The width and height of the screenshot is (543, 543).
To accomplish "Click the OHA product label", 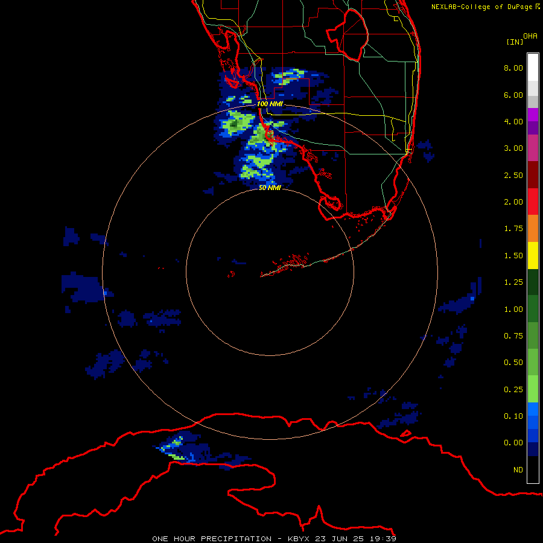I will pyautogui.click(x=530, y=36).
